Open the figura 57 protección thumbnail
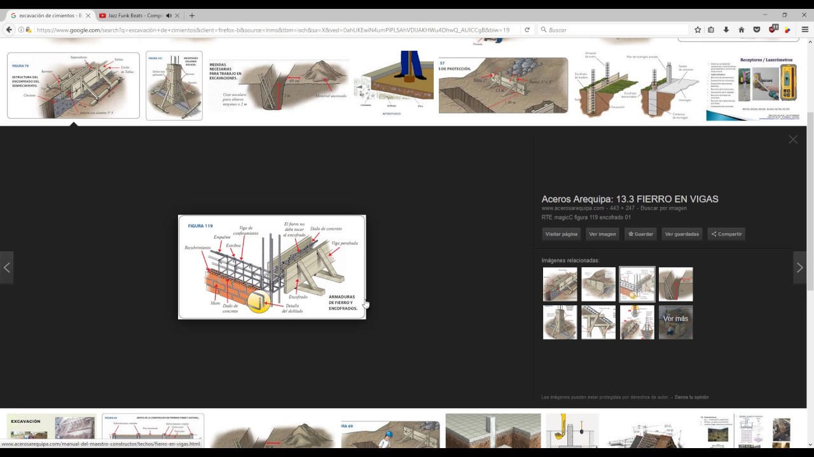This screenshot has width=814, height=457. click(x=503, y=86)
